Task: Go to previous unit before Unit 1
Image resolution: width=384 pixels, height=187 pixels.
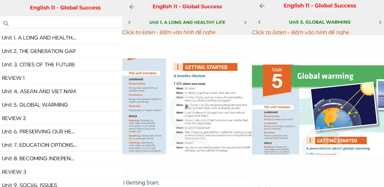Action: click(x=129, y=22)
